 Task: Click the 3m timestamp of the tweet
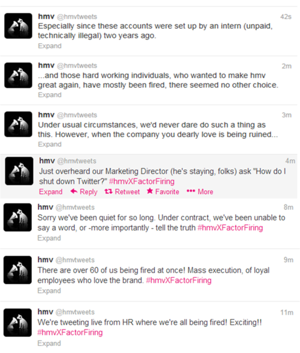[287, 115]
